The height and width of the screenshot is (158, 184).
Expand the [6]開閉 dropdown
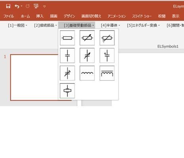pos(175,25)
